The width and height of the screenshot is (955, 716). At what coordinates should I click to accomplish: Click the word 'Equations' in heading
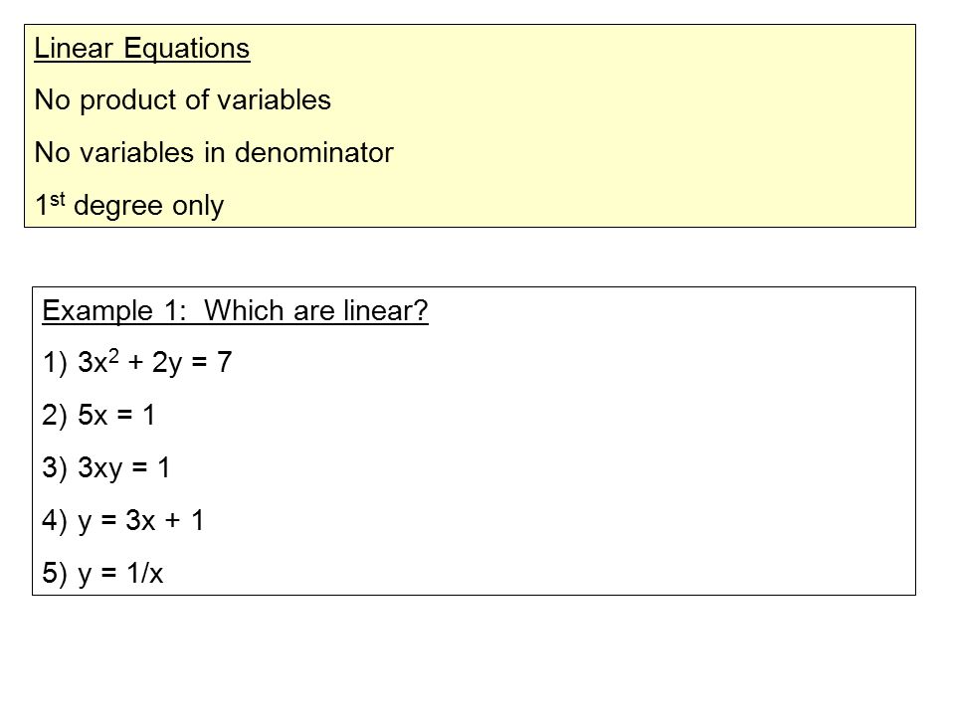click(187, 48)
